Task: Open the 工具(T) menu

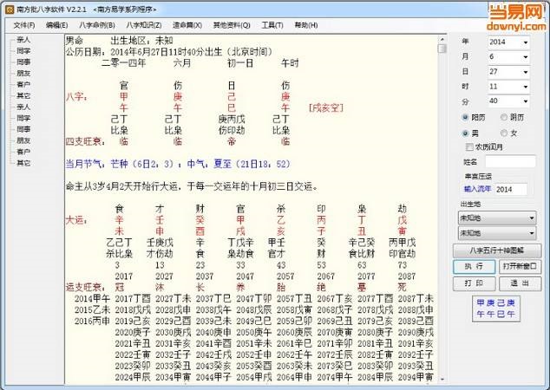Action: click(x=272, y=25)
